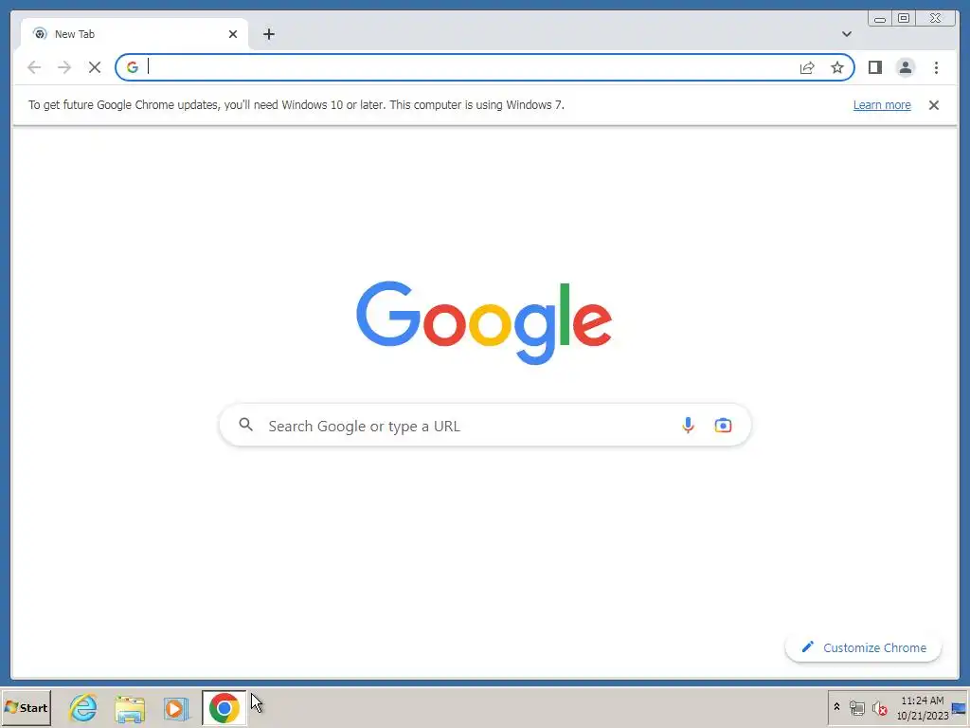Focus the Search Google or type a URL box
970x728 pixels.
click(485, 426)
